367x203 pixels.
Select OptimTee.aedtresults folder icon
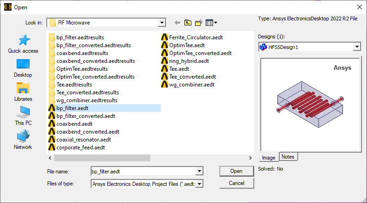click(x=52, y=69)
